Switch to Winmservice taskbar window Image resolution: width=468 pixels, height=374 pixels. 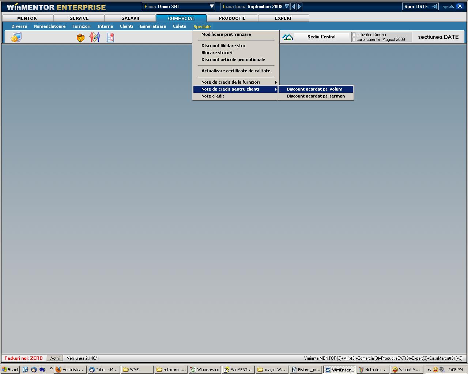click(x=205, y=370)
